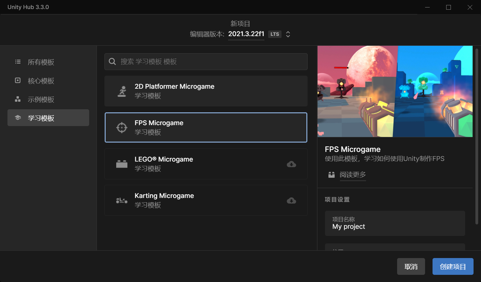Screen dimensions: 481x282
Task: Click the details panel vertical scrollbar
Action: (477, 136)
